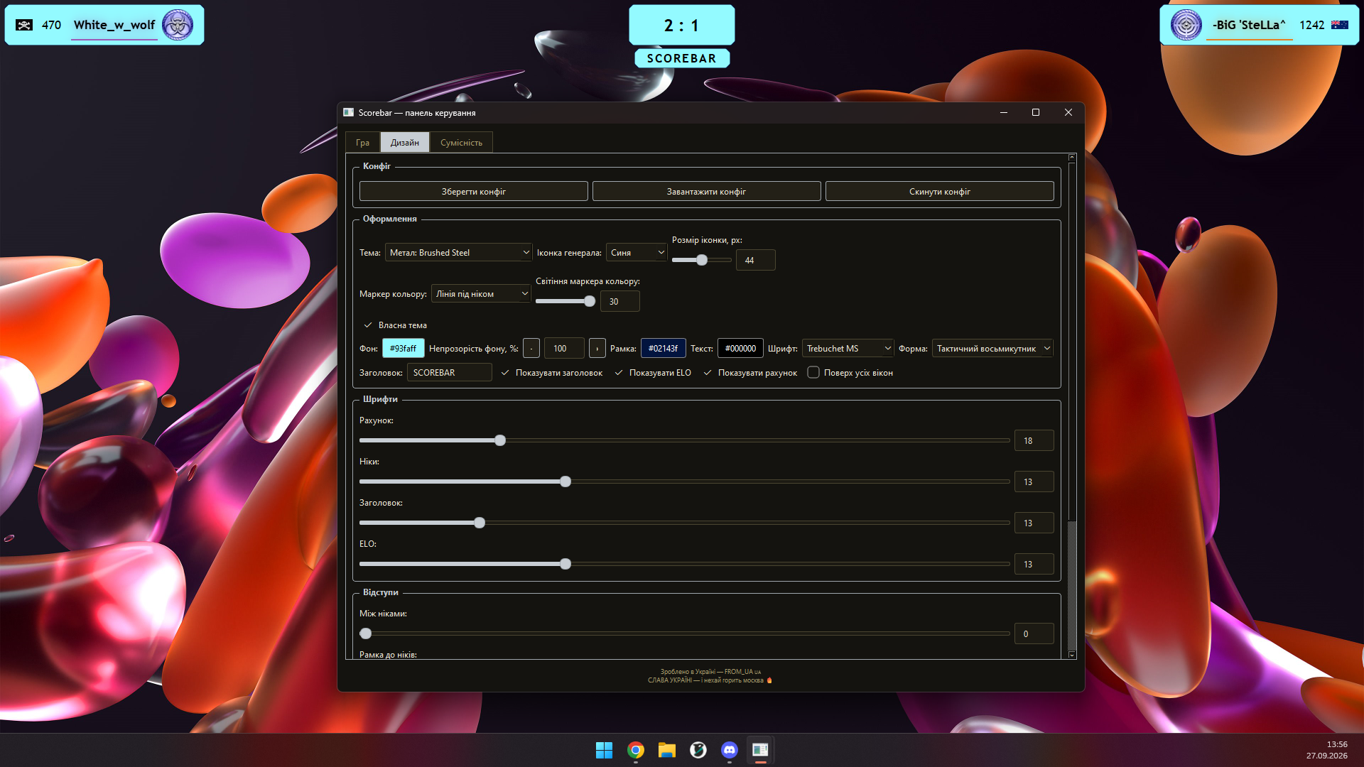Open File Explorer from taskbar
Viewport: 1364px width, 767px height.
tap(666, 750)
